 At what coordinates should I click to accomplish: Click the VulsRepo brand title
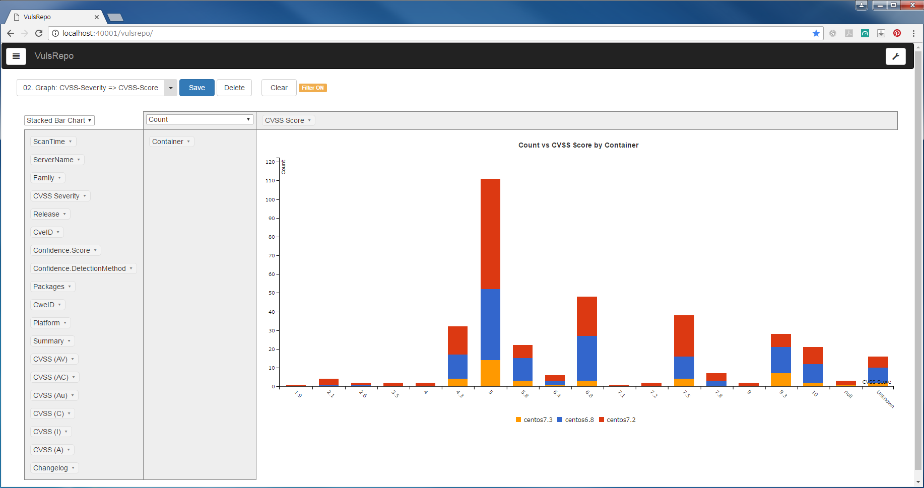(54, 56)
